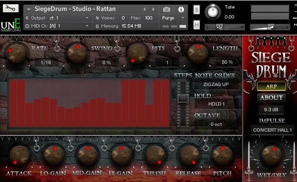Go to next instrument preset arrow
The height and width of the screenshot is (182, 297).
click(x=154, y=9)
